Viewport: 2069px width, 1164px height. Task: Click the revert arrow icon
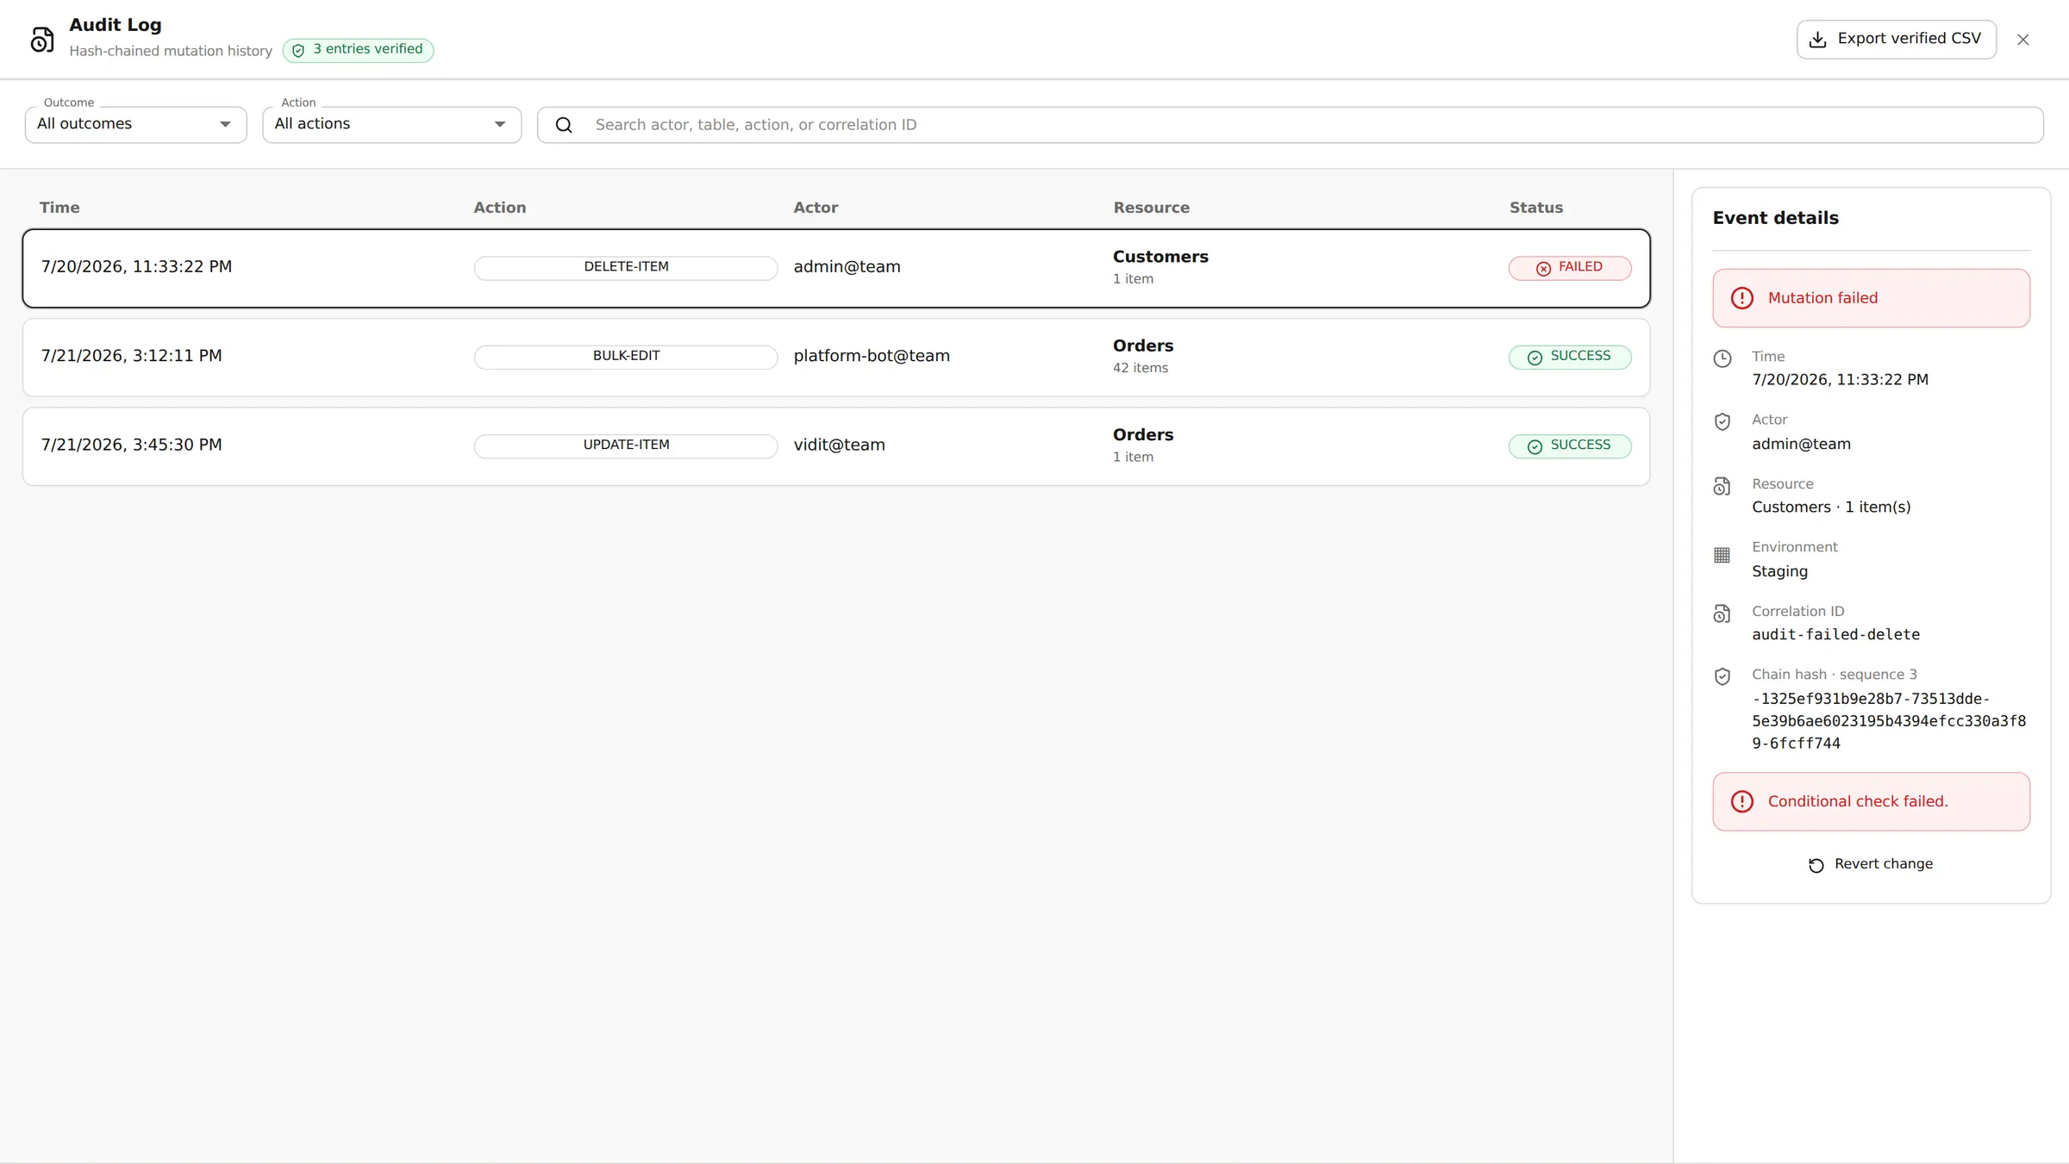(1816, 865)
